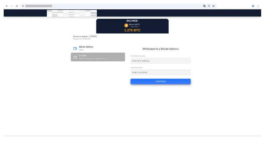Open the browser three-dot menu
Image resolution: width=263 pixels, height=141 pixels.
pyautogui.click(x=258, y=6)
